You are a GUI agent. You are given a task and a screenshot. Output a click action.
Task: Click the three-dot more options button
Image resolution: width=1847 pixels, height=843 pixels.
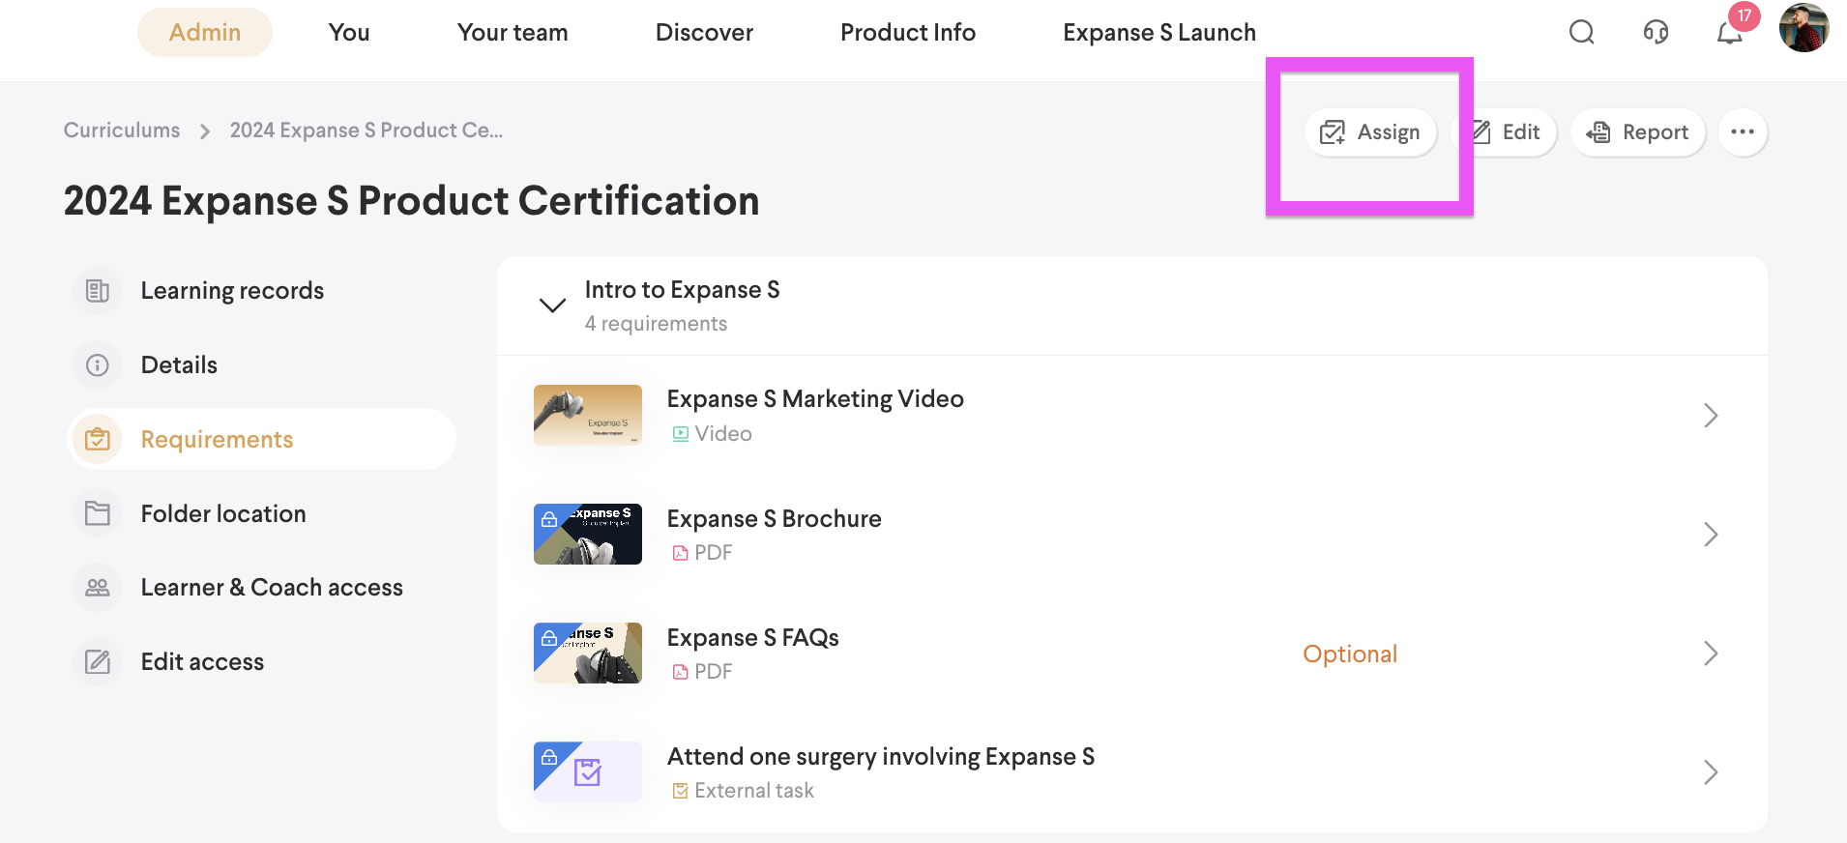tap(1743, 132)
